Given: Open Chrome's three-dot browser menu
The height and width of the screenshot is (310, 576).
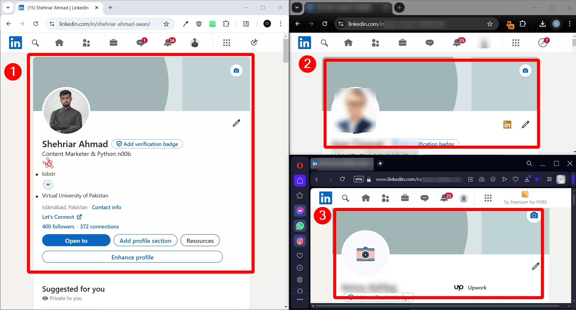Looking at the screenshot, I should (x=281, y=24).
